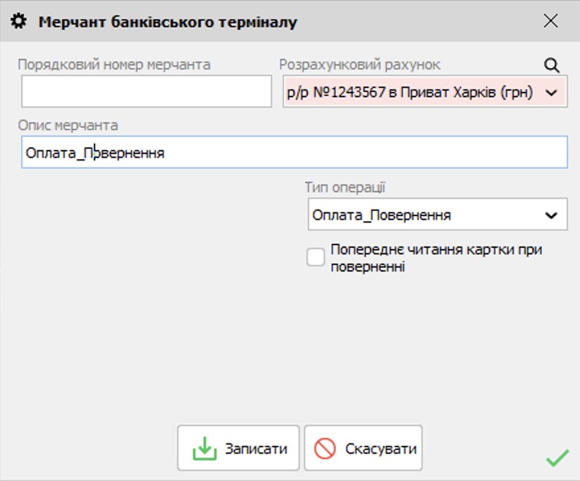Click the gear icon in title bar
580x481 pixels.
[x=20, y=22]
